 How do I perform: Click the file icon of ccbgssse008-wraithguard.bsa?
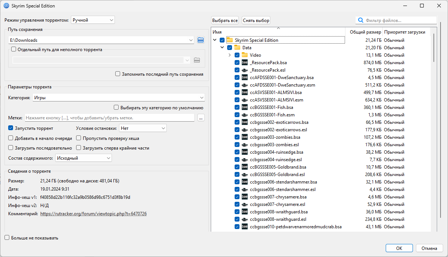click(x=245, y=211)
